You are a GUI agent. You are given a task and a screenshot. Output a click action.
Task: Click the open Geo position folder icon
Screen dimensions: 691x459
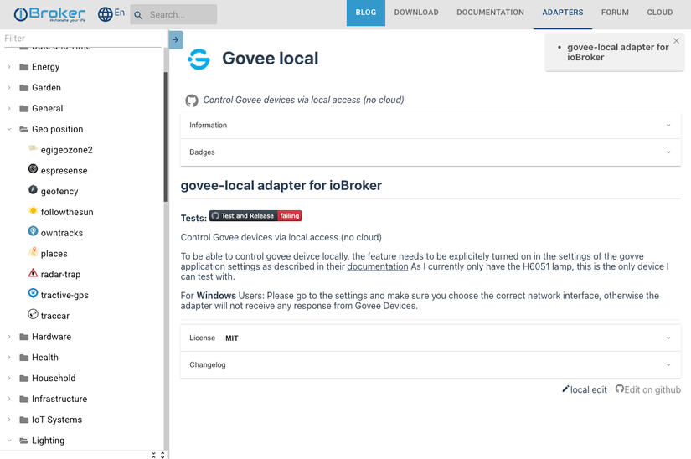pos(23,129)
